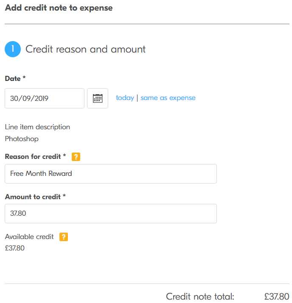Click the available credit £37.80 value
The image size is (292, 303).
(x=14, y=248)
